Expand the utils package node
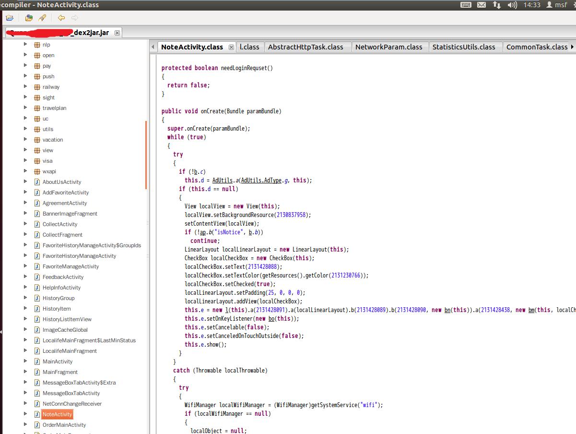 (25, 129)
